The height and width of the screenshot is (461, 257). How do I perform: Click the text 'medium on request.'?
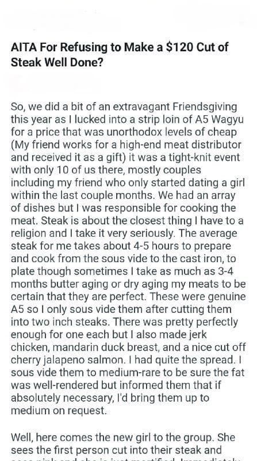59,410
